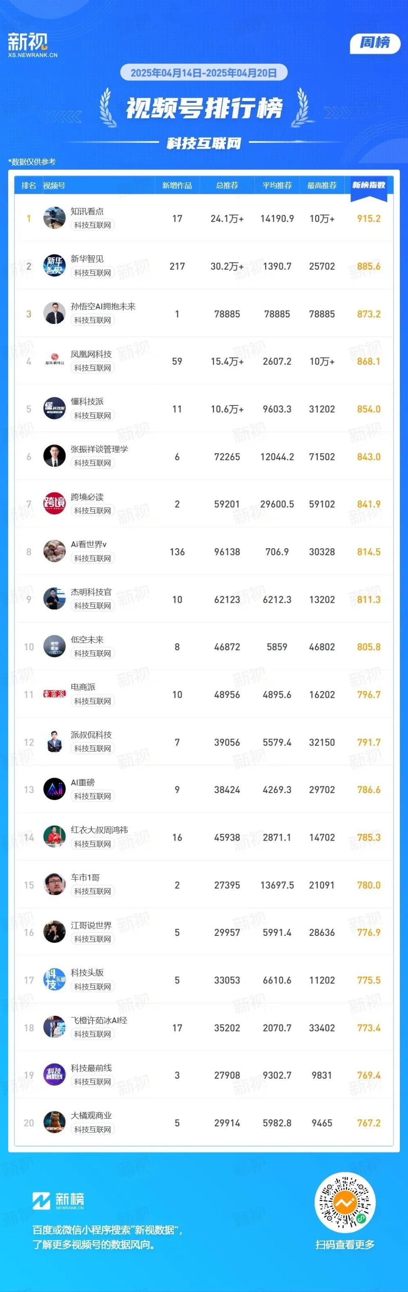Click the 大橘观商业 cat avatar

point(54,1122)
